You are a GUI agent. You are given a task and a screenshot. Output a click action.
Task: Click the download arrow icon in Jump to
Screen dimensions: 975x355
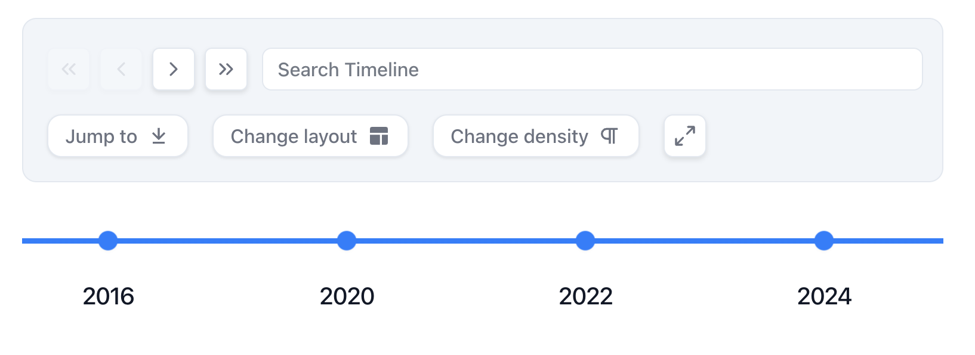click(x=159, y=136)
